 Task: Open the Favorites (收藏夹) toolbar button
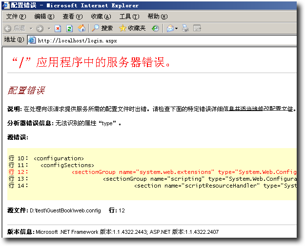(x=132, y=28)
